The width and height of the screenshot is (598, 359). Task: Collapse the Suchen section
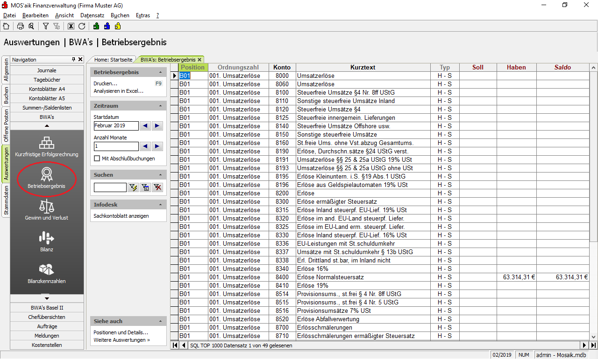pyautogui.click(x=161, y=175)
